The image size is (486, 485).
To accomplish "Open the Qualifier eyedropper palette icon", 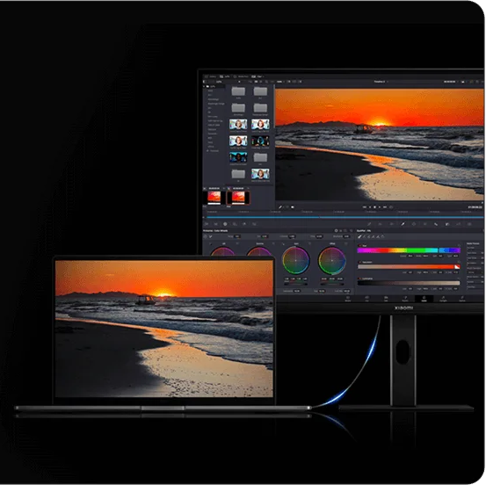I will click(x=403, y=224).
